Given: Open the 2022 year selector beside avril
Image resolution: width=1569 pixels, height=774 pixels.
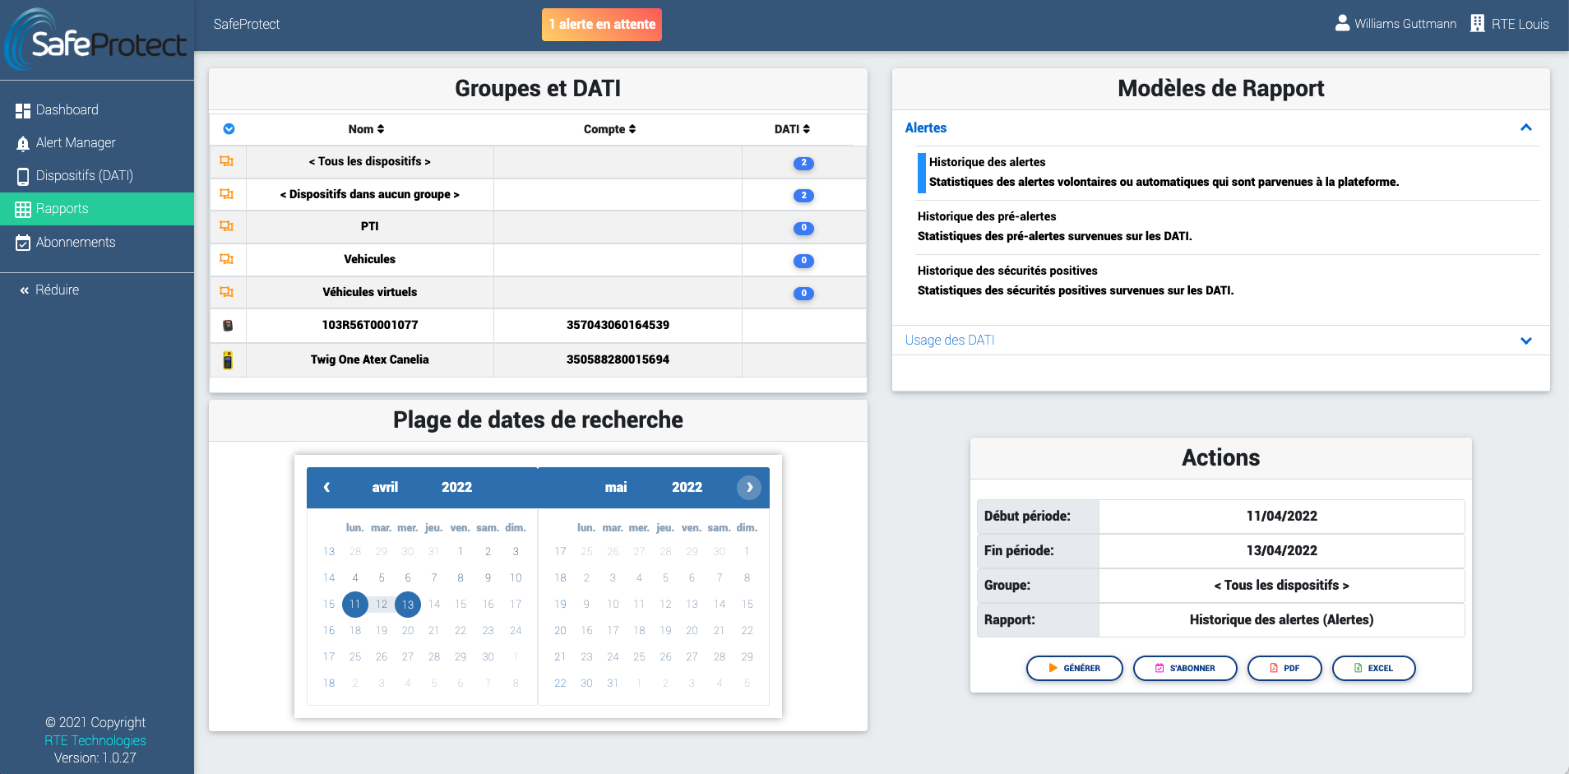Looking at the screenshot, I should (x=456, y=487).
